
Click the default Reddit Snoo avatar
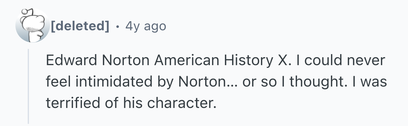[x=33, y=26]
